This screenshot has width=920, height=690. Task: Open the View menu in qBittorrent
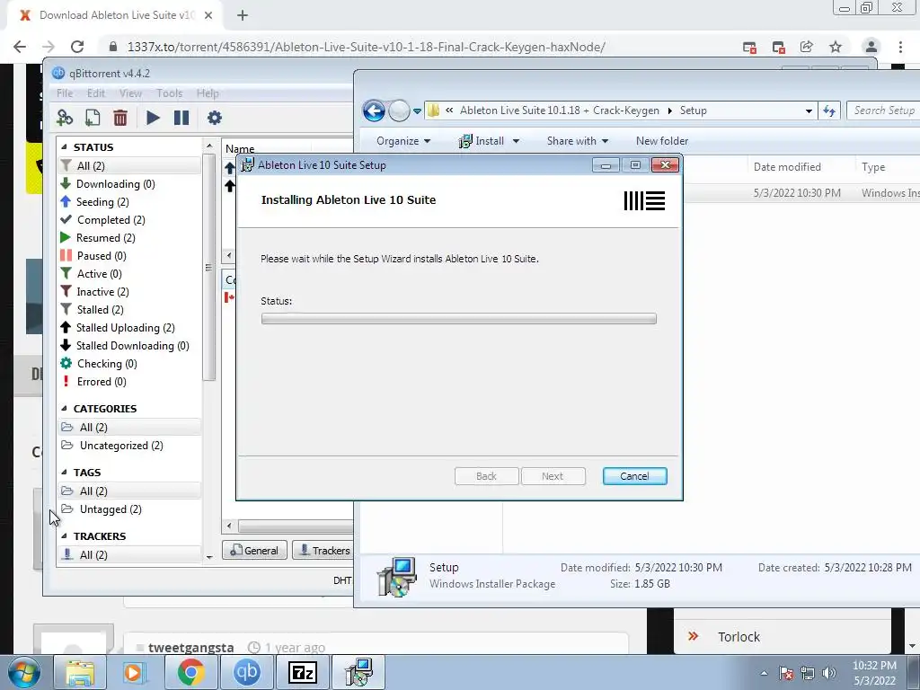(x=130, y=93)
